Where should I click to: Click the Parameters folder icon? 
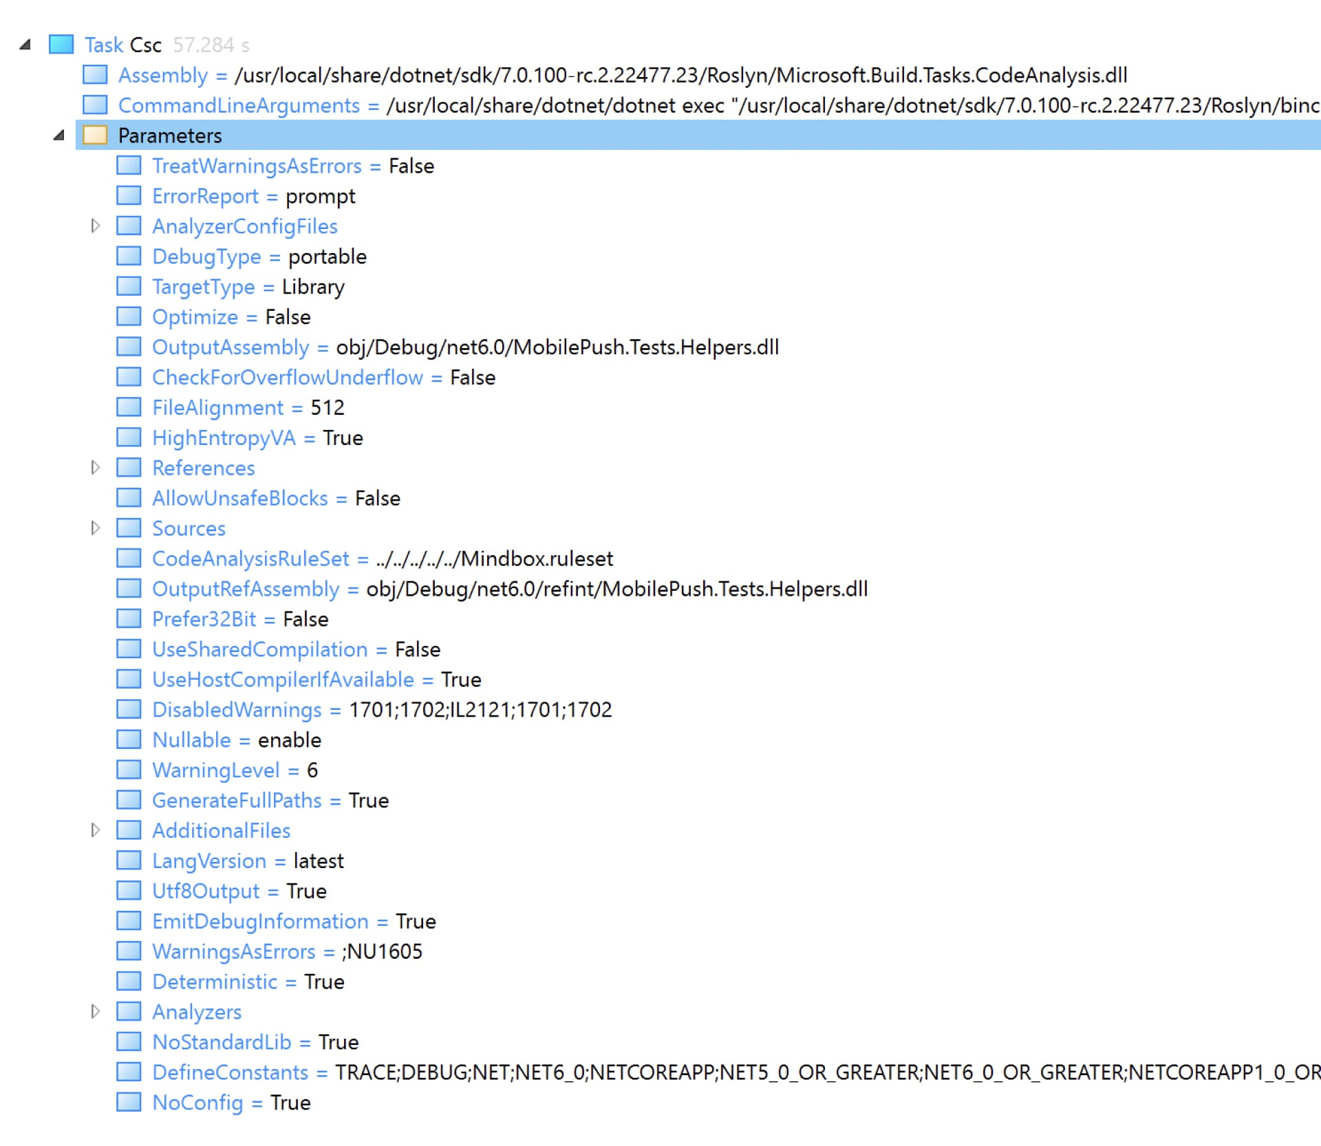pos(95,135)
